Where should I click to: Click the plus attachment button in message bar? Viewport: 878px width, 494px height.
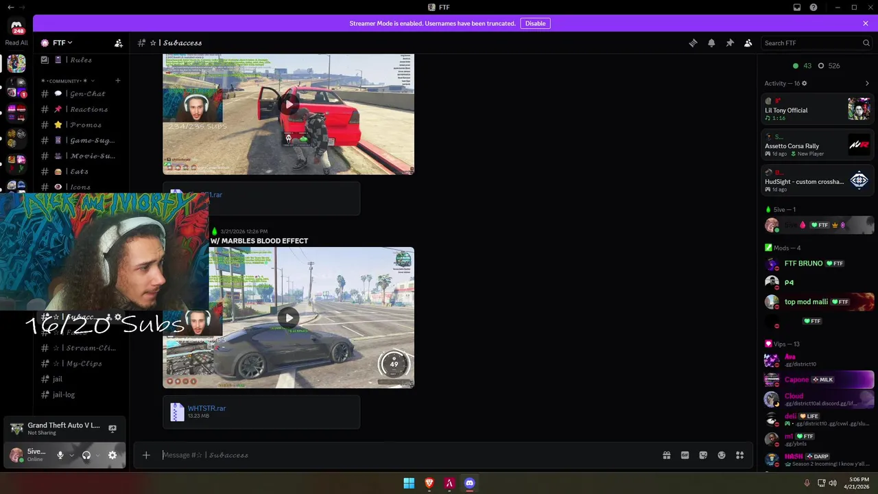(x=146, y=455)
